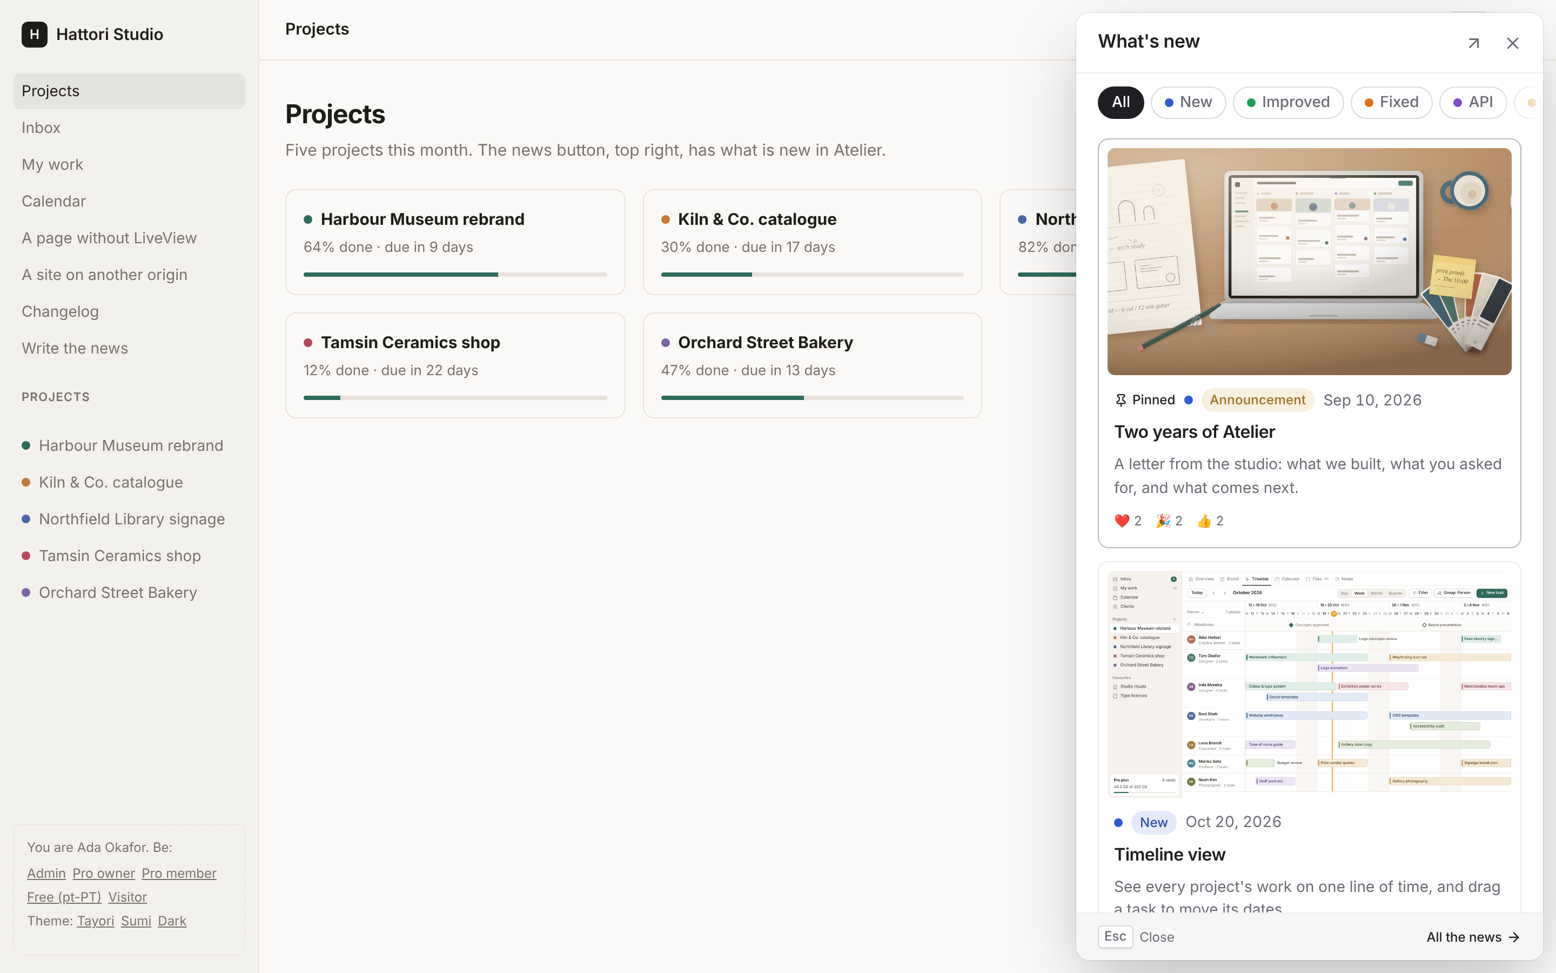Apply the Tayori theme

point(96,921)
